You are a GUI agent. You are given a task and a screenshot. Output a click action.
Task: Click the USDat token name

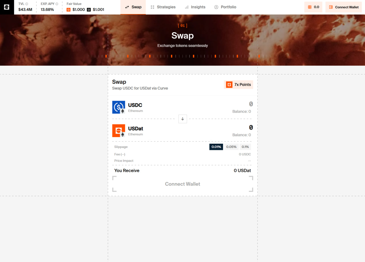(136, 129)
